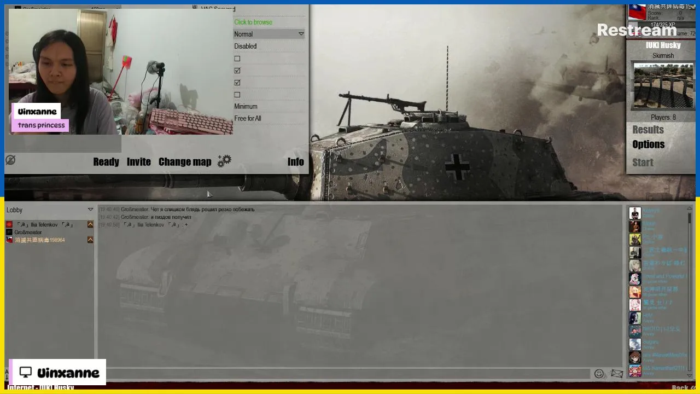Image resolution: width=700 pixels, height=394 pixels.
Task: Click the Info button
Action: (296, 161)
